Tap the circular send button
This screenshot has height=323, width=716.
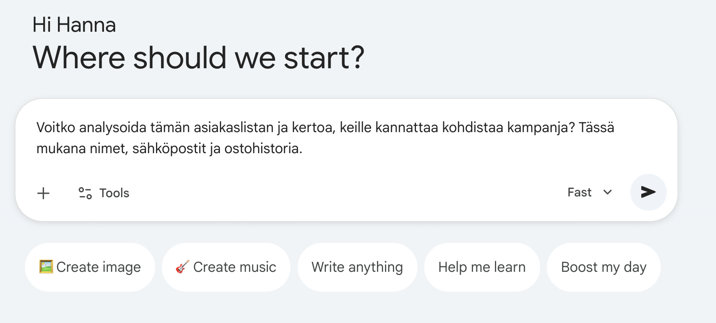pos(648,192)
